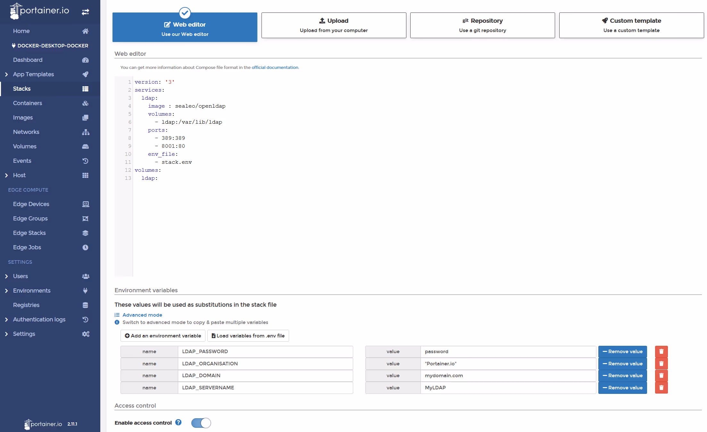Image resolution: width=707 pixels, height=432 pixels.
Task: Click the Authentication logs history icon
Action: point(85,320)
